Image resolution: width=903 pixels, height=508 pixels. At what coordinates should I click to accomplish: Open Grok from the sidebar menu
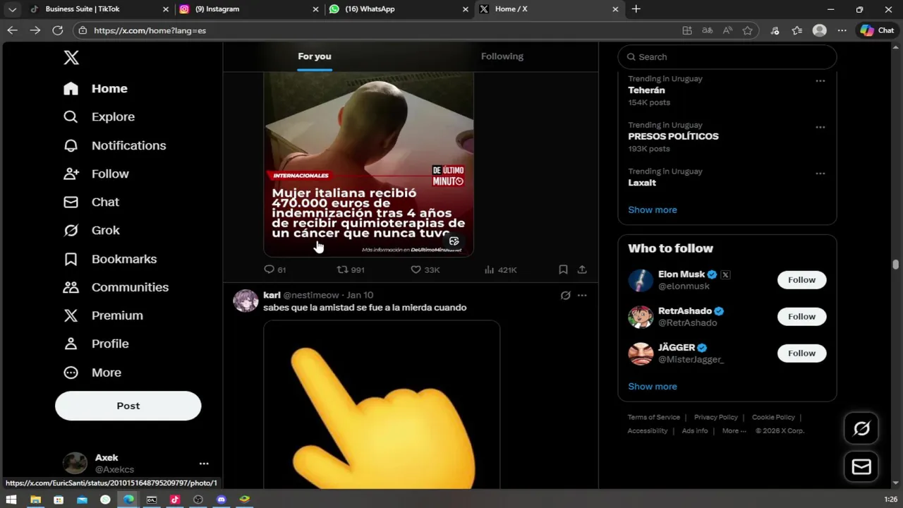(92, 230)
